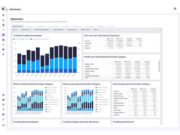
Task: Select the Spend Overview tab
Action: (x=17, y=26)
